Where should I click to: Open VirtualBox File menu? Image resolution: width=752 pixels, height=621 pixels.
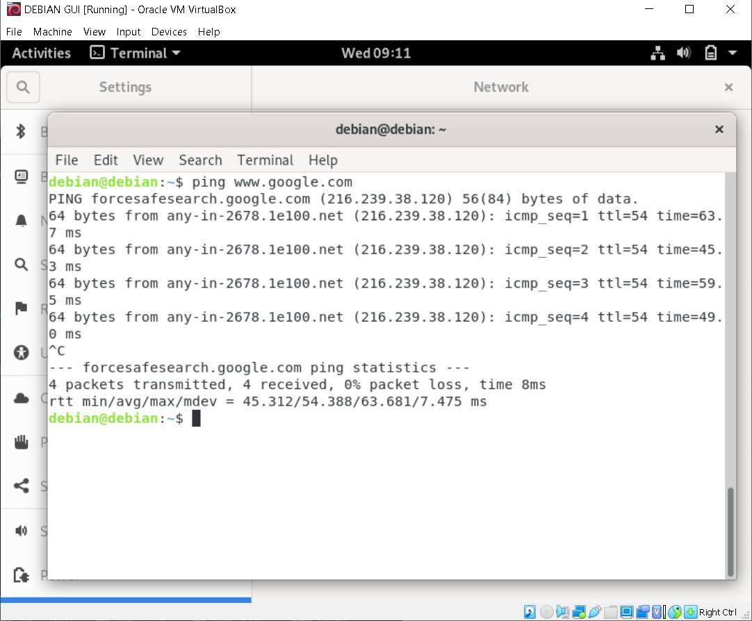coord(14,32)
